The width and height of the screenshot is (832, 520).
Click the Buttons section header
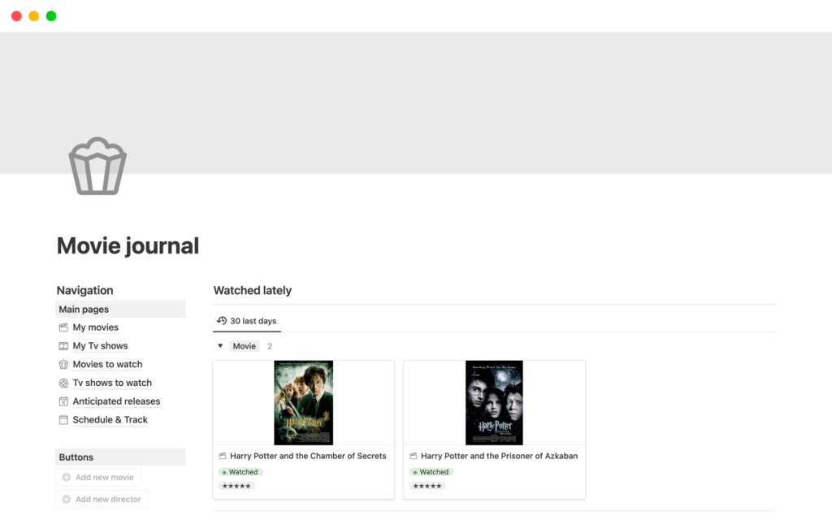pyautogui.click(x=120, y=457)
